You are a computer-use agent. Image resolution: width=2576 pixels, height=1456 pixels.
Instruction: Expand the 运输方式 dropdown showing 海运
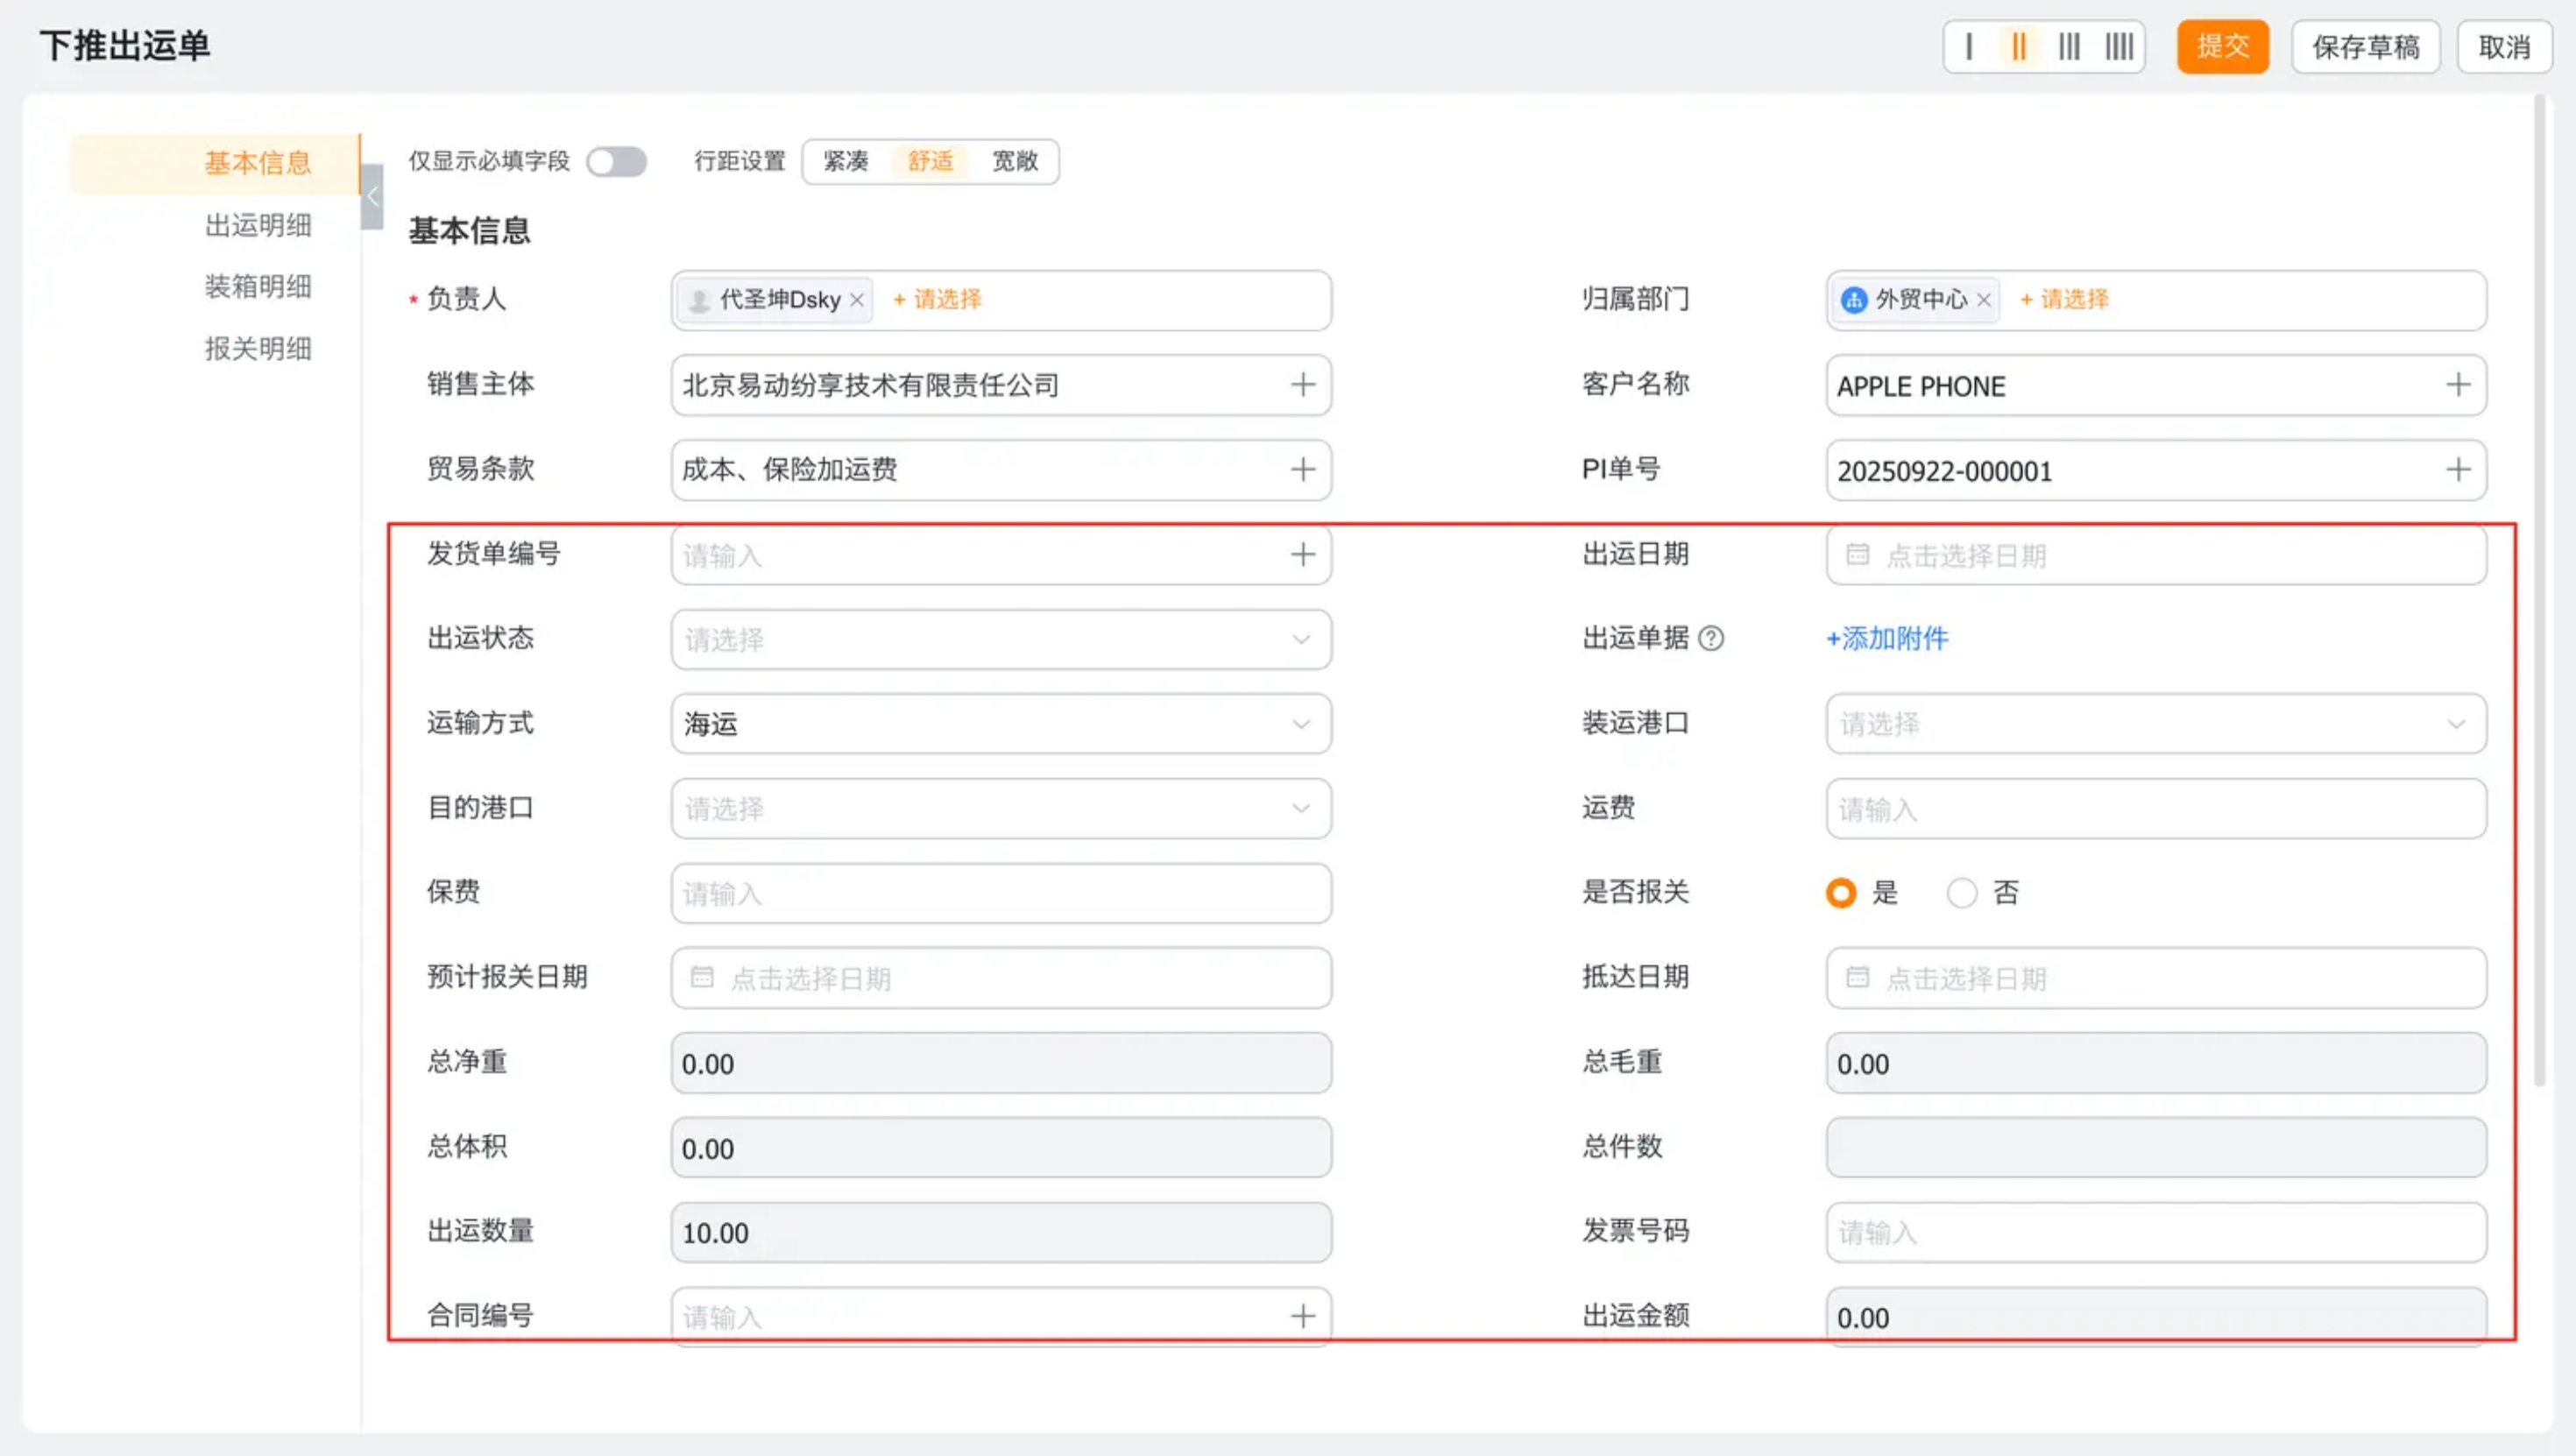point(1000,724)
